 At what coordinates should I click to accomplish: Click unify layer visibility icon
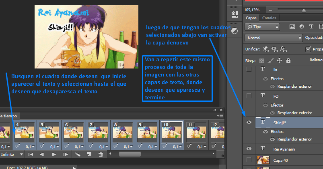[274, 49]
